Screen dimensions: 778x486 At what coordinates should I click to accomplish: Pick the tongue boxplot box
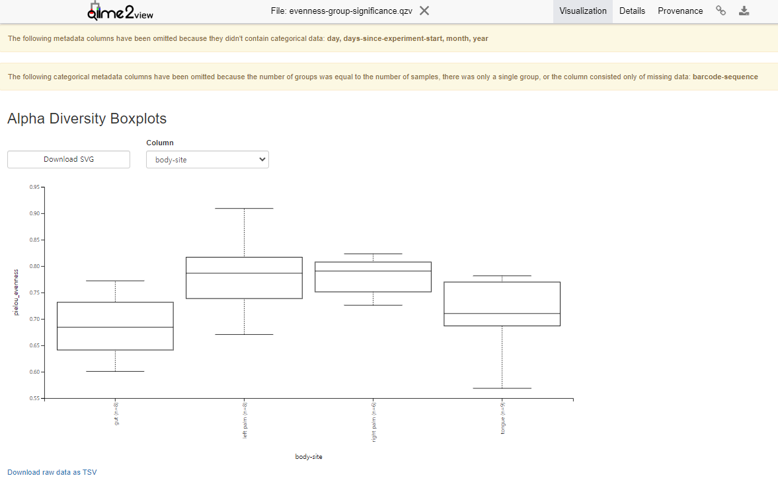[x=502, y=304]
